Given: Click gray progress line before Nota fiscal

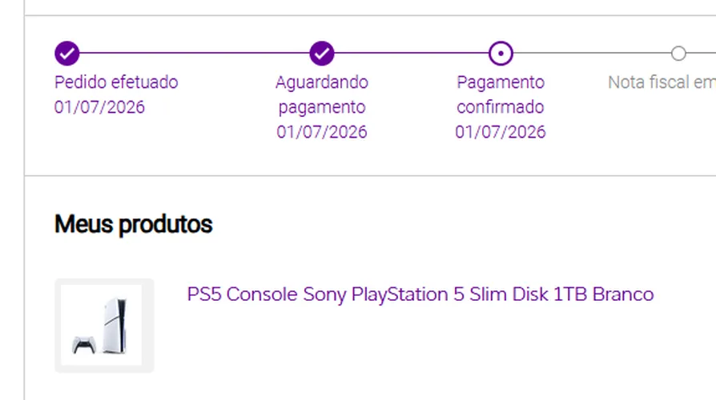Looking at the screenshot, I should (x=592, y=53).
